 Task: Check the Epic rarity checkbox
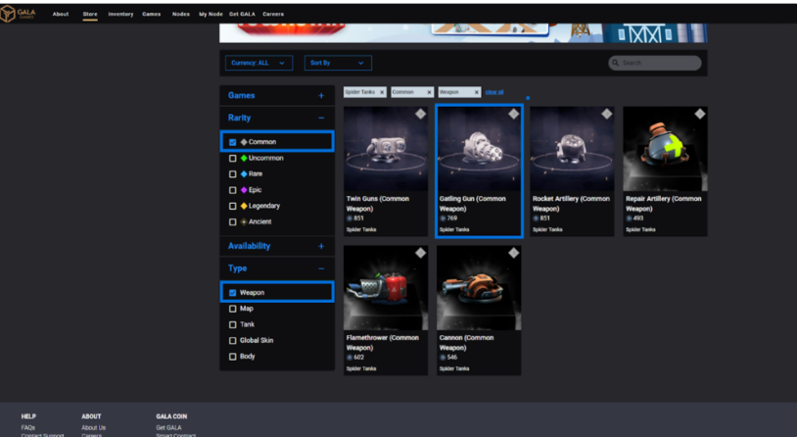point(232,190)
